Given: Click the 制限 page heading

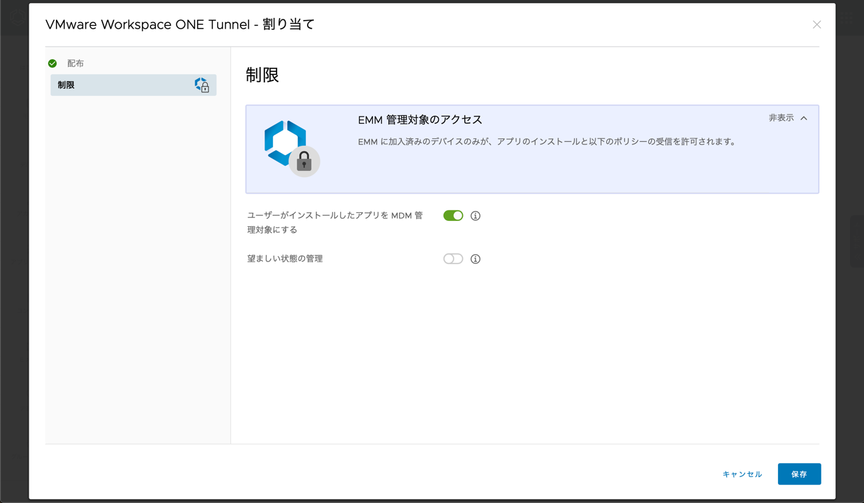Looking at the screenshot, I should [x=262, y=75].
